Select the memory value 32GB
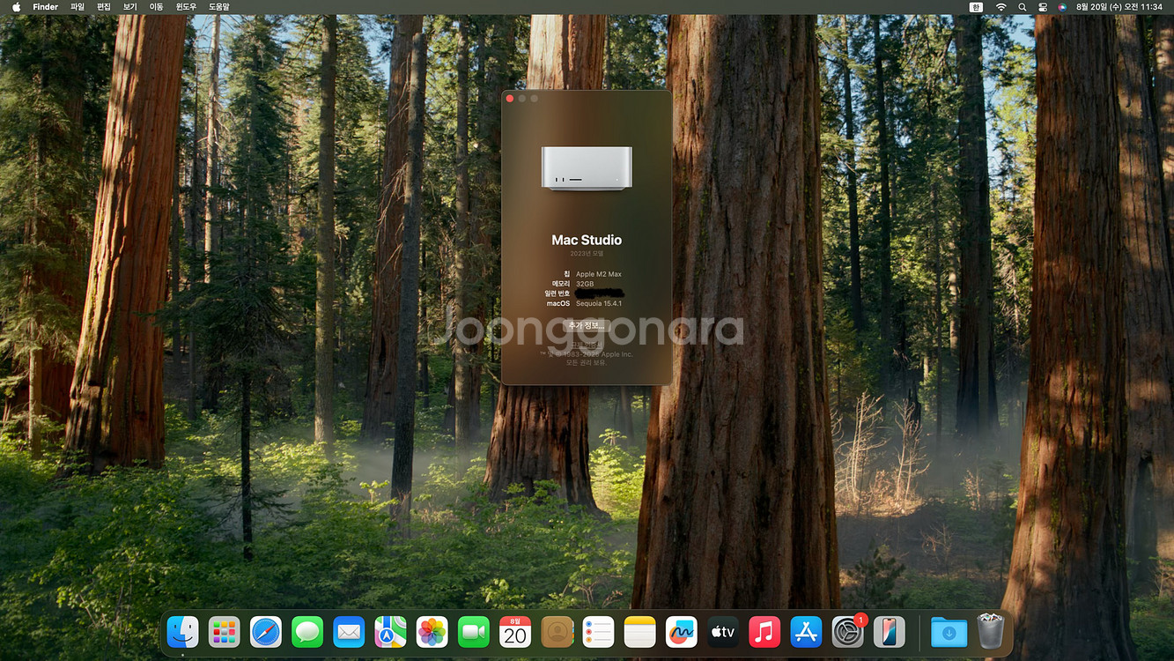This screenshot has width=1174, height=661. [586, 284]
